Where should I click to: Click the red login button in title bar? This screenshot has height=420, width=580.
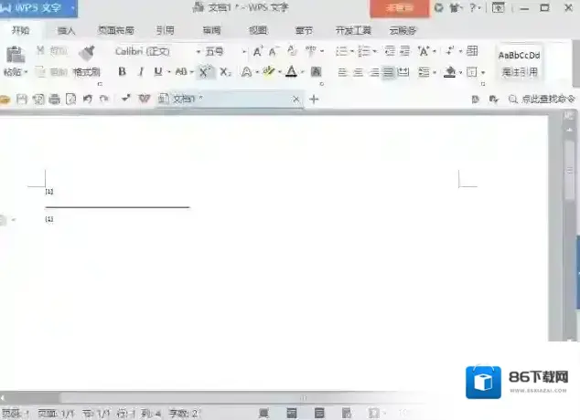coord(400,8)
